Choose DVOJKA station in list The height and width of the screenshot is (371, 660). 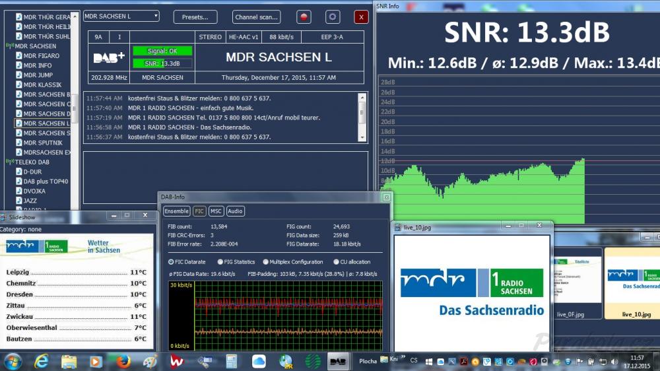coord(34,191)
